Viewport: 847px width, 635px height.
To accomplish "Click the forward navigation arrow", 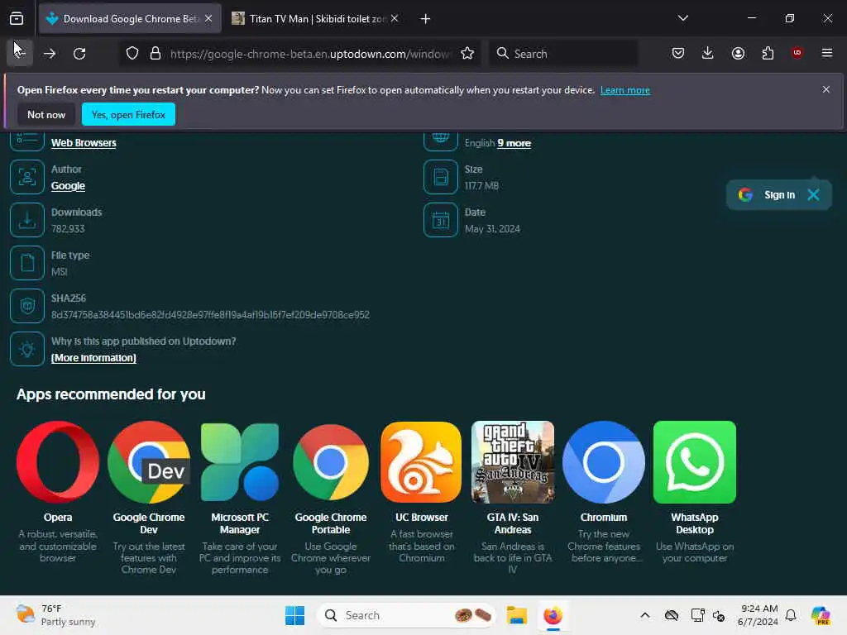I will [x=50, y=54].
